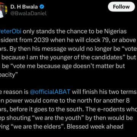The width and height of the screenshot is (137, 137).
Task: Click the Follow button
Action: click(x=121, y=7)
